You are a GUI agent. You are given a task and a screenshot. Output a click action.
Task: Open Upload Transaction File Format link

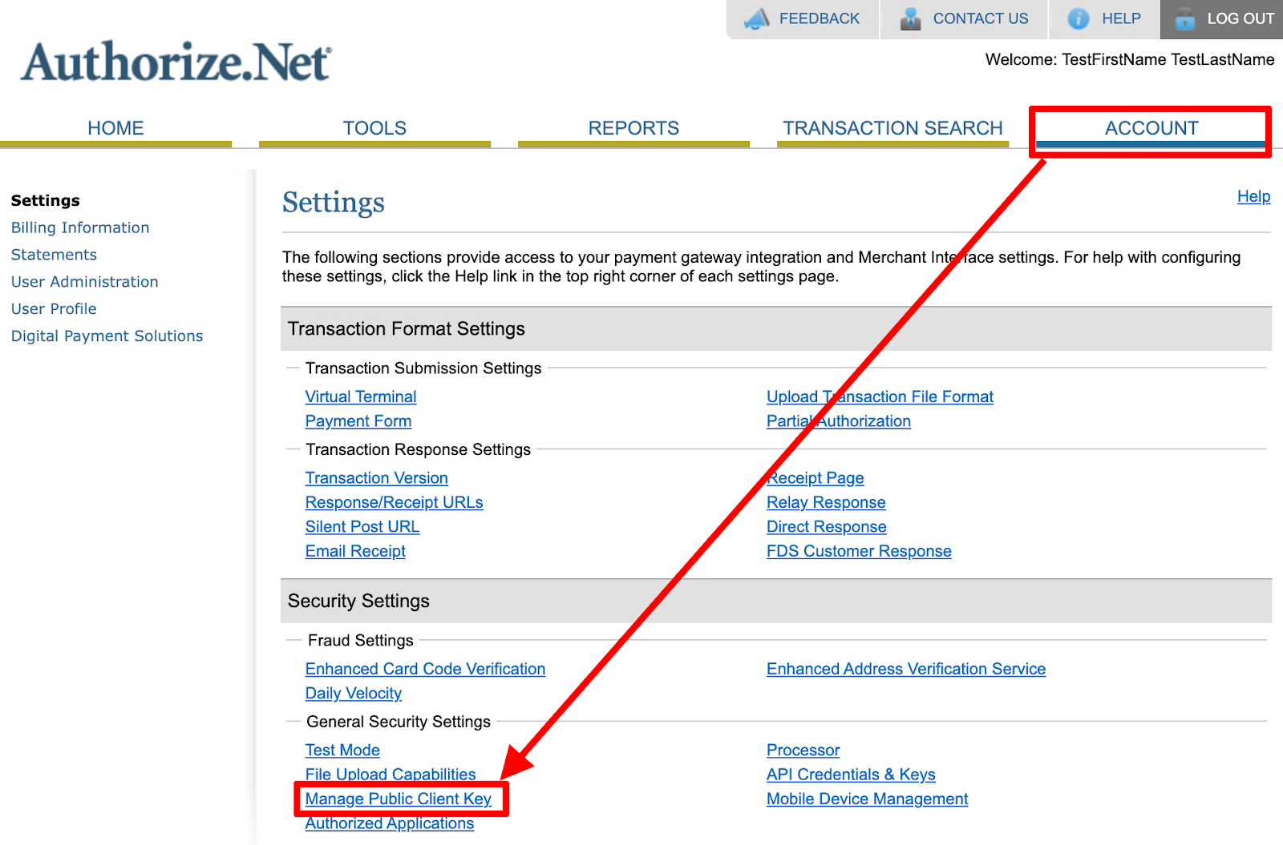click(x=880, y=396)
